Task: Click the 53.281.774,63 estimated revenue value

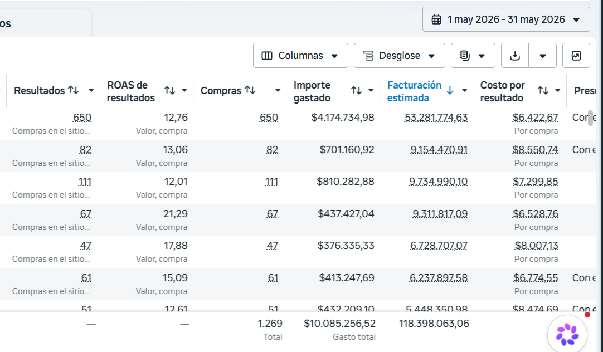Action: (436, 118)
